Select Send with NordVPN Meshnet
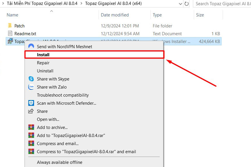The width and height of the screenshot is (251, 167). pyautogui.click(x=94, y=46)
